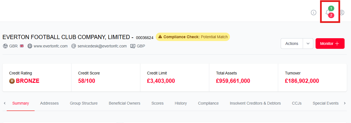Open the notifications bell
Image resolution: width=351 pixels, height=123 pixels.
(328, 13)
